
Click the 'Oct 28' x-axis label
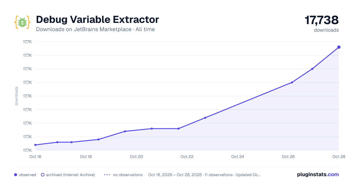coord(338,157)
